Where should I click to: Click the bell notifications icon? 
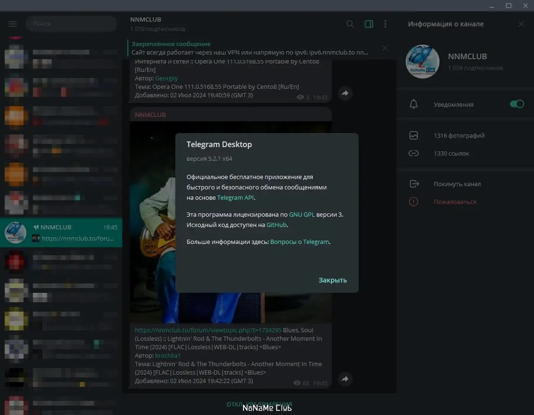click(414, 104)
